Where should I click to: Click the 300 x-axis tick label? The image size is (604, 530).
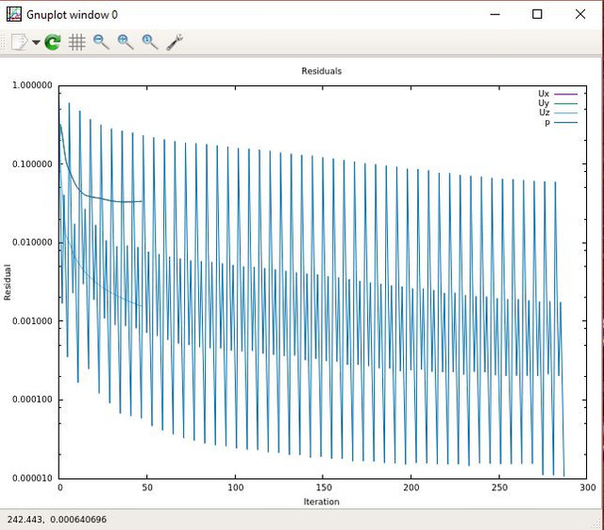[587, 487]
